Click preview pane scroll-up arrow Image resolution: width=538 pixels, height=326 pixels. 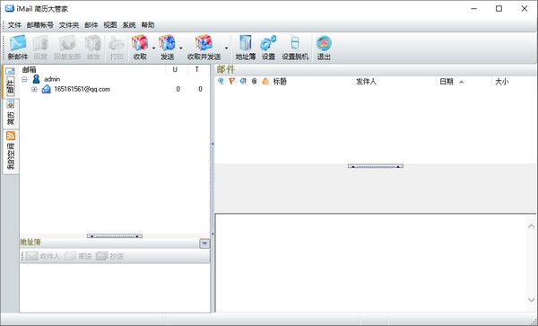(x=531, y=226)
